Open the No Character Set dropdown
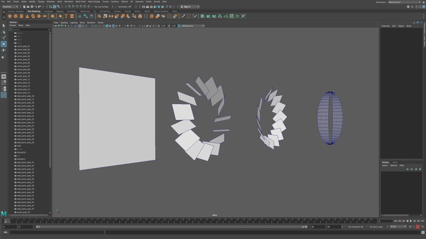The width and height of the screenshot is (426, 239). (355, 227)
